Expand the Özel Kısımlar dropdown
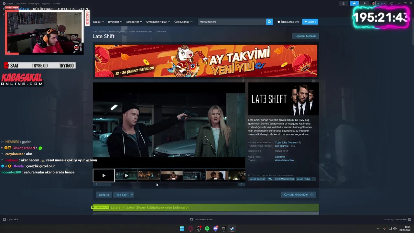 [x=183, y=22]
